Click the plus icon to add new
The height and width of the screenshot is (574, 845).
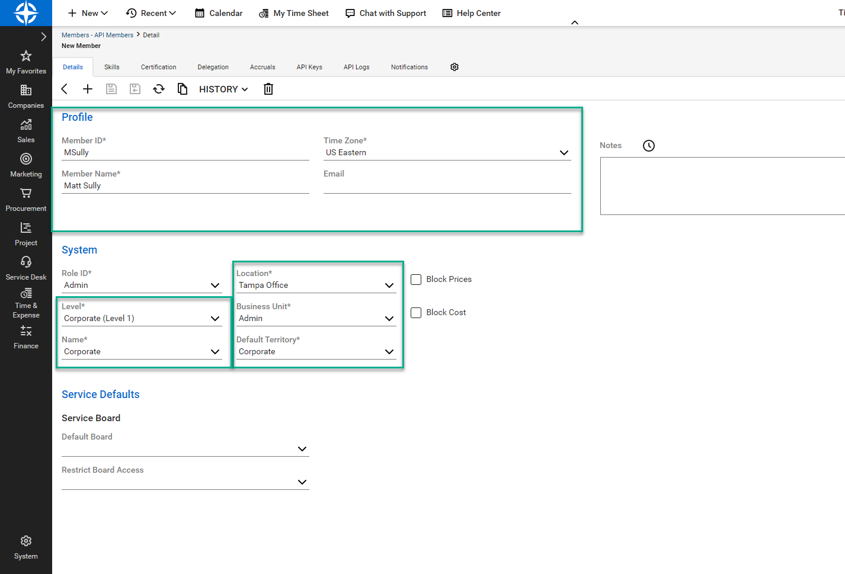(x=88, y=89)
